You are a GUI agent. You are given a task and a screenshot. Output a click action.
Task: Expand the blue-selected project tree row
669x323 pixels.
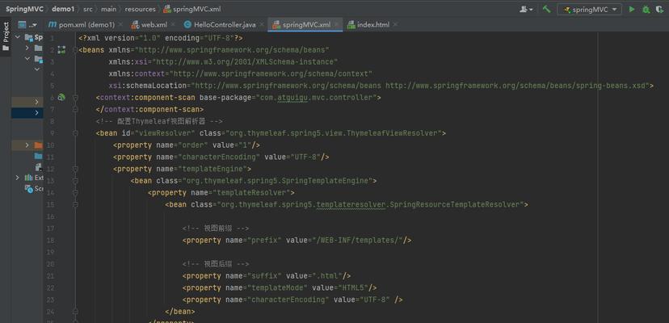pos(36,113)
